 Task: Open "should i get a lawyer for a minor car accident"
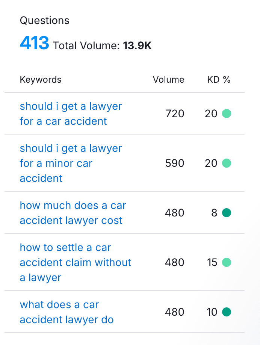point(71,163)
